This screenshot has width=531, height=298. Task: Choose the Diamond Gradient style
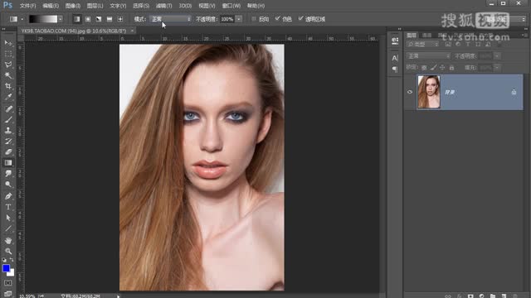(120, 19)
